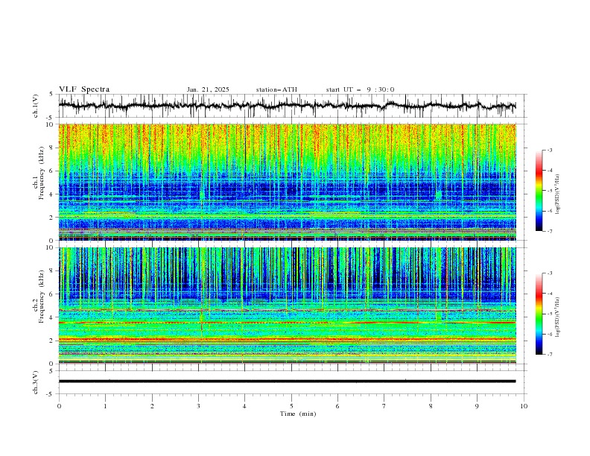Viewport: 590px width, 456px height.
Task: Click the "-7" tick on ch.2 colorbar
Action: (x=550, y=355)
